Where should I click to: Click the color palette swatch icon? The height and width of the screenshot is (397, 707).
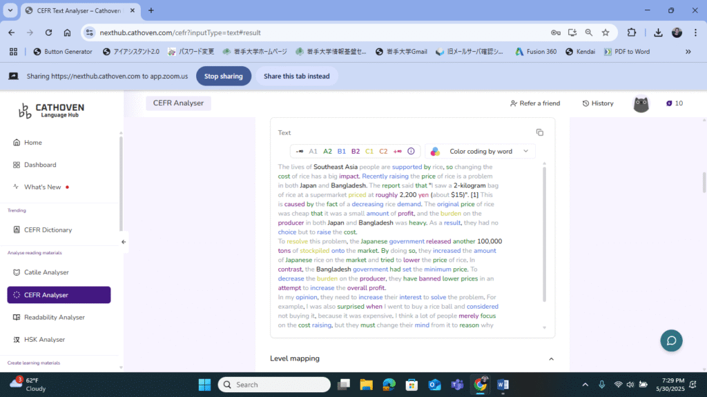pyautogui.click(x=436, y=151)
